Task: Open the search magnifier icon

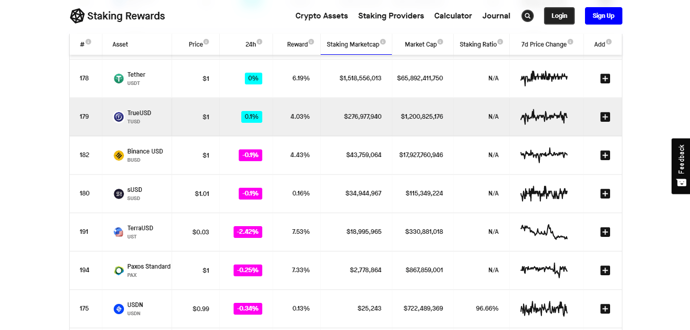Action: (528, 16)
